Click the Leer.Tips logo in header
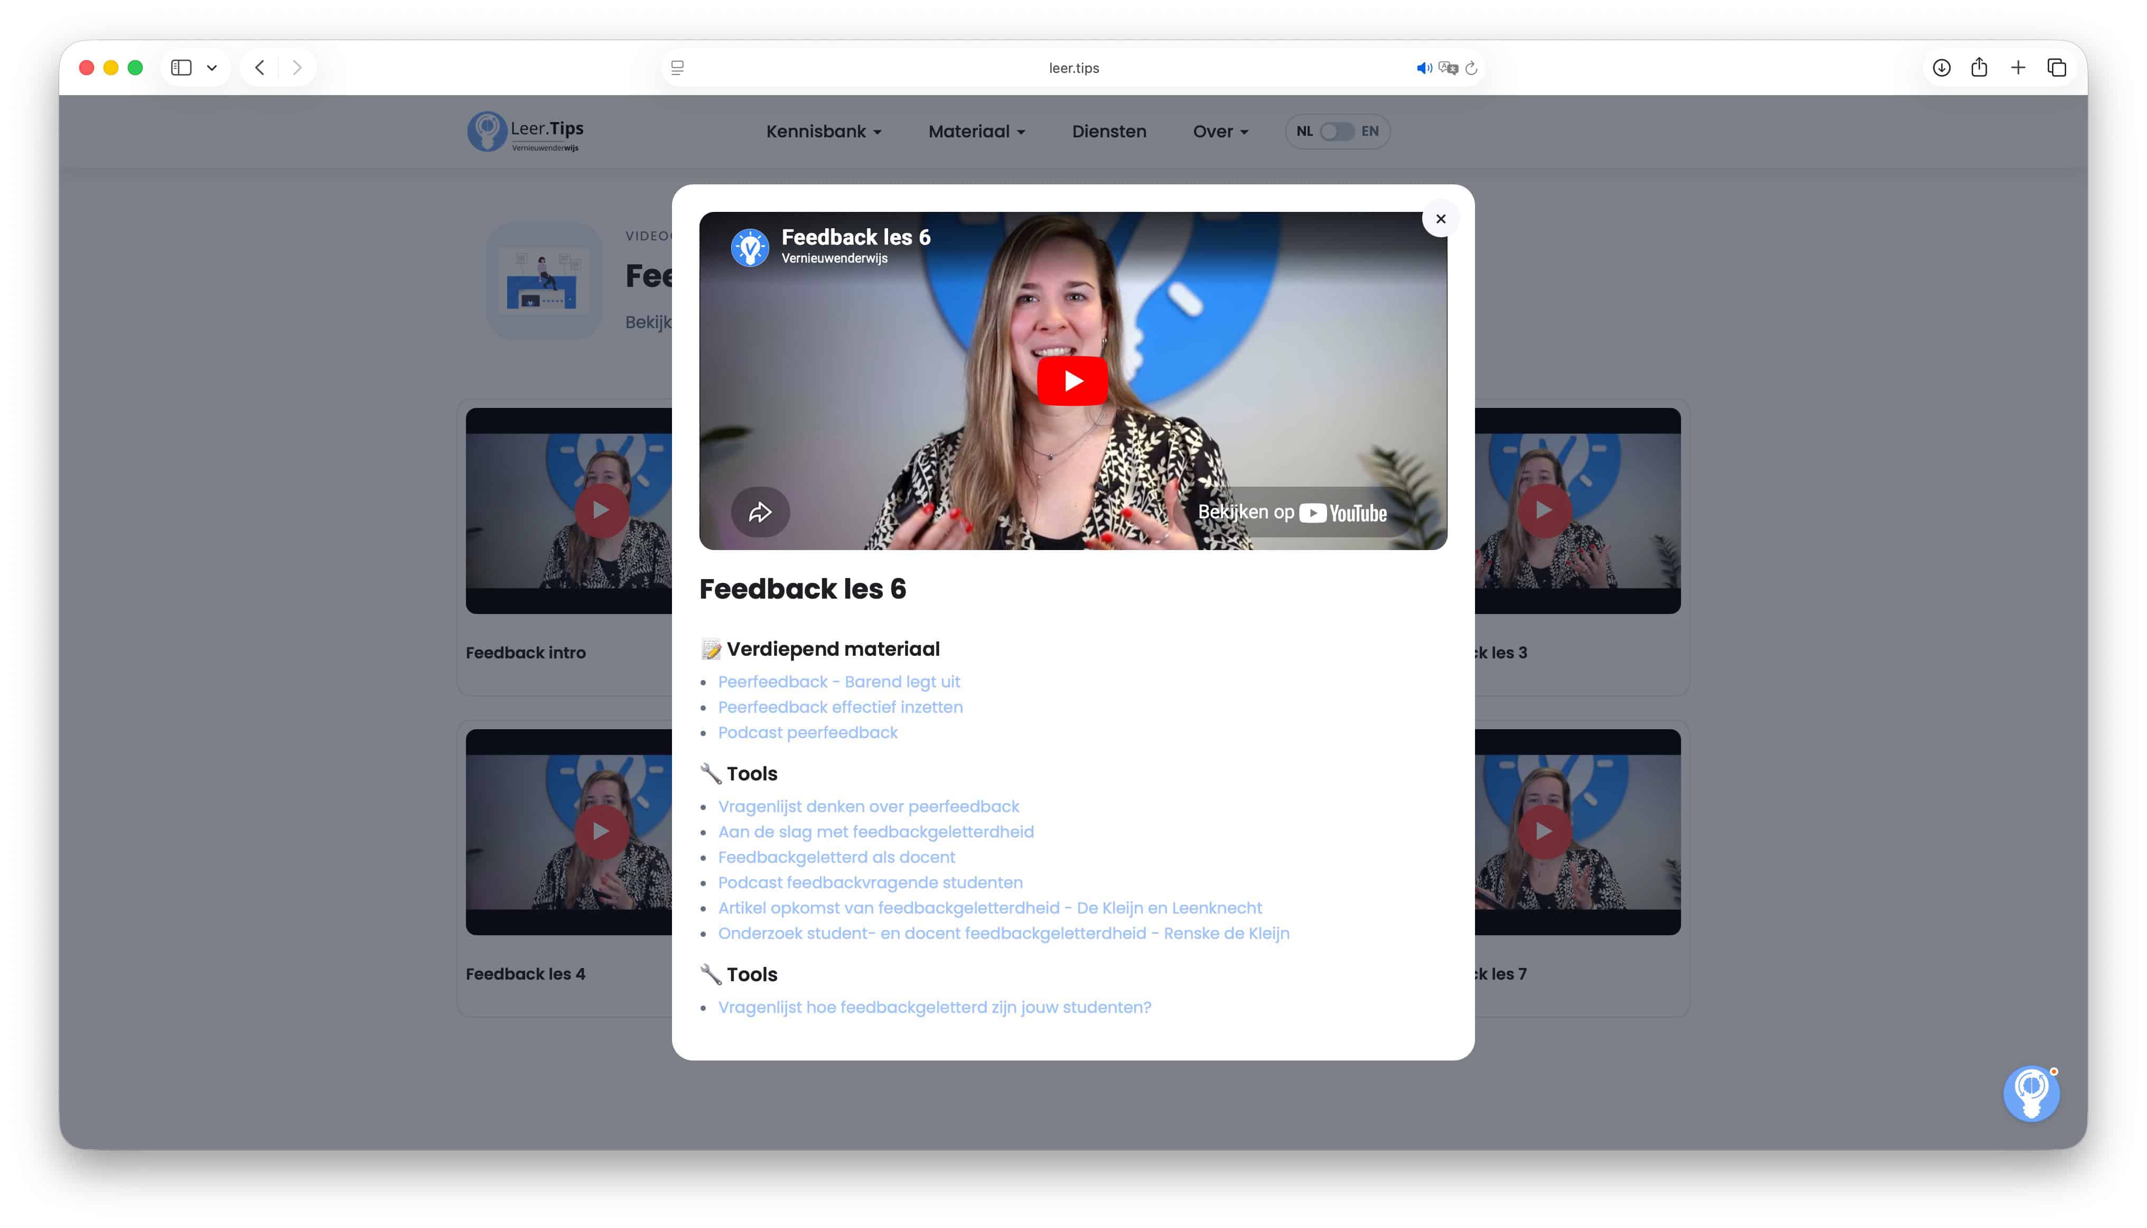This screenshot has height=1228, width=2147. tap(525, 132)
